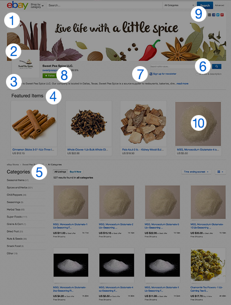
Task: Share store on Pinterest icon
Action: click(x=222, y=15)
